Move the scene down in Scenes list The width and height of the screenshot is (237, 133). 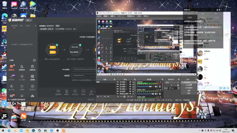108,97
